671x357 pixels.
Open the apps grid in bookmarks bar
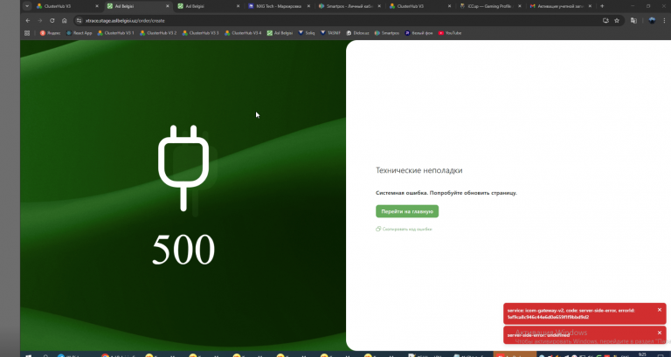coord(27,33)
